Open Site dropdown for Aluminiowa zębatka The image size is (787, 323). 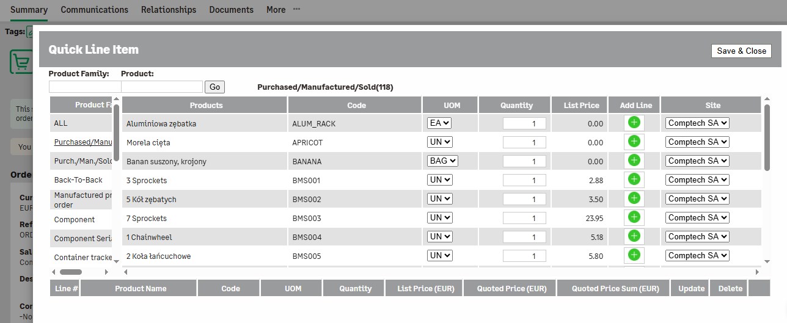coord(697,123)
